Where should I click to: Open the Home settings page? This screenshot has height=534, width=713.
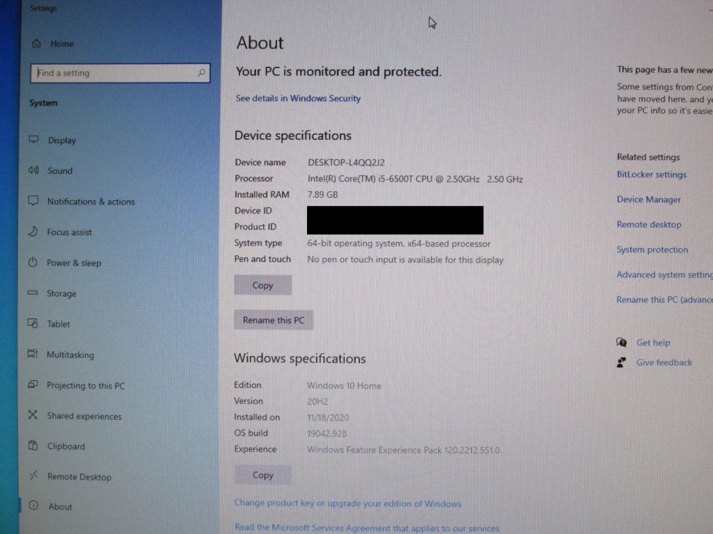[62, 44]
